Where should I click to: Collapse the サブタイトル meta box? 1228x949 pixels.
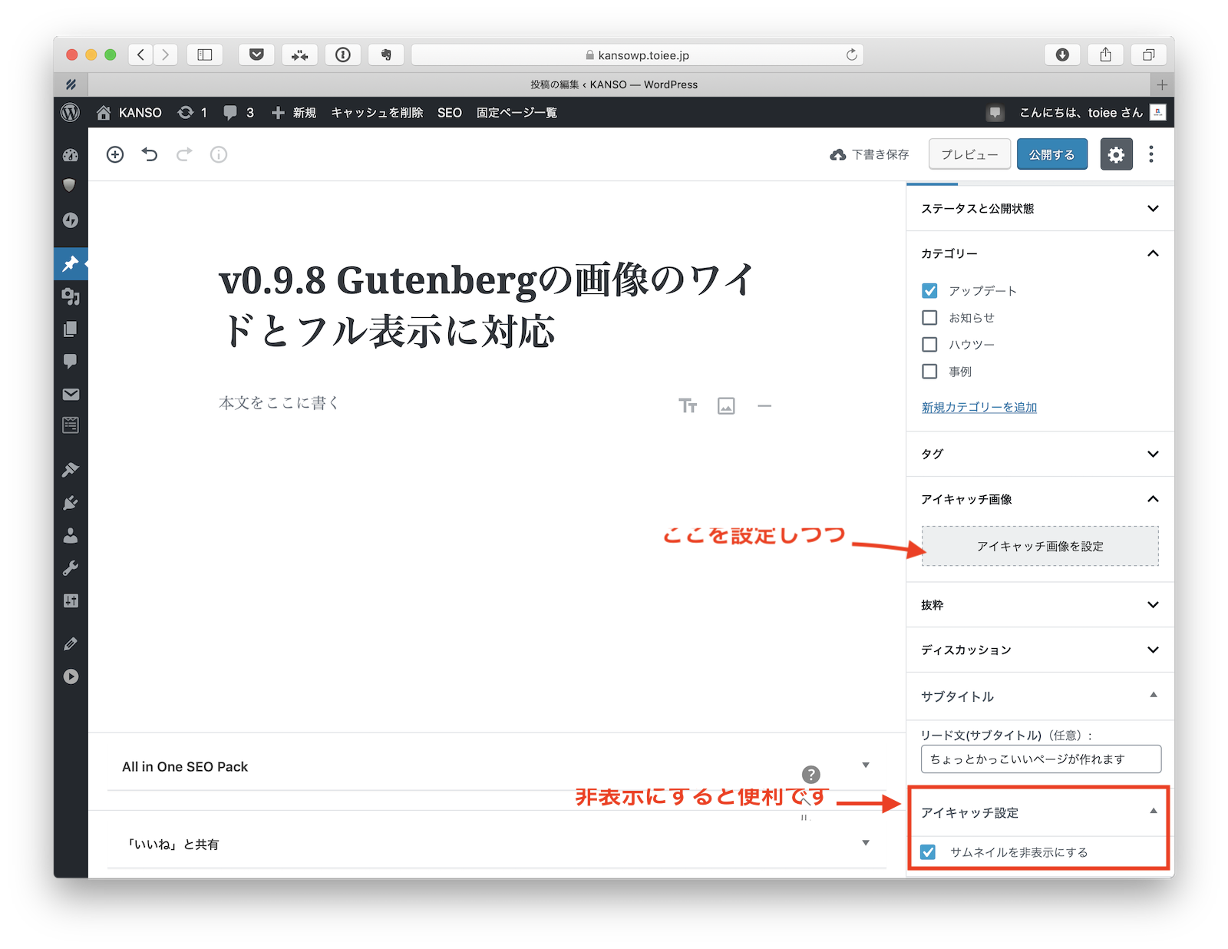click(x=1153, y=695)
